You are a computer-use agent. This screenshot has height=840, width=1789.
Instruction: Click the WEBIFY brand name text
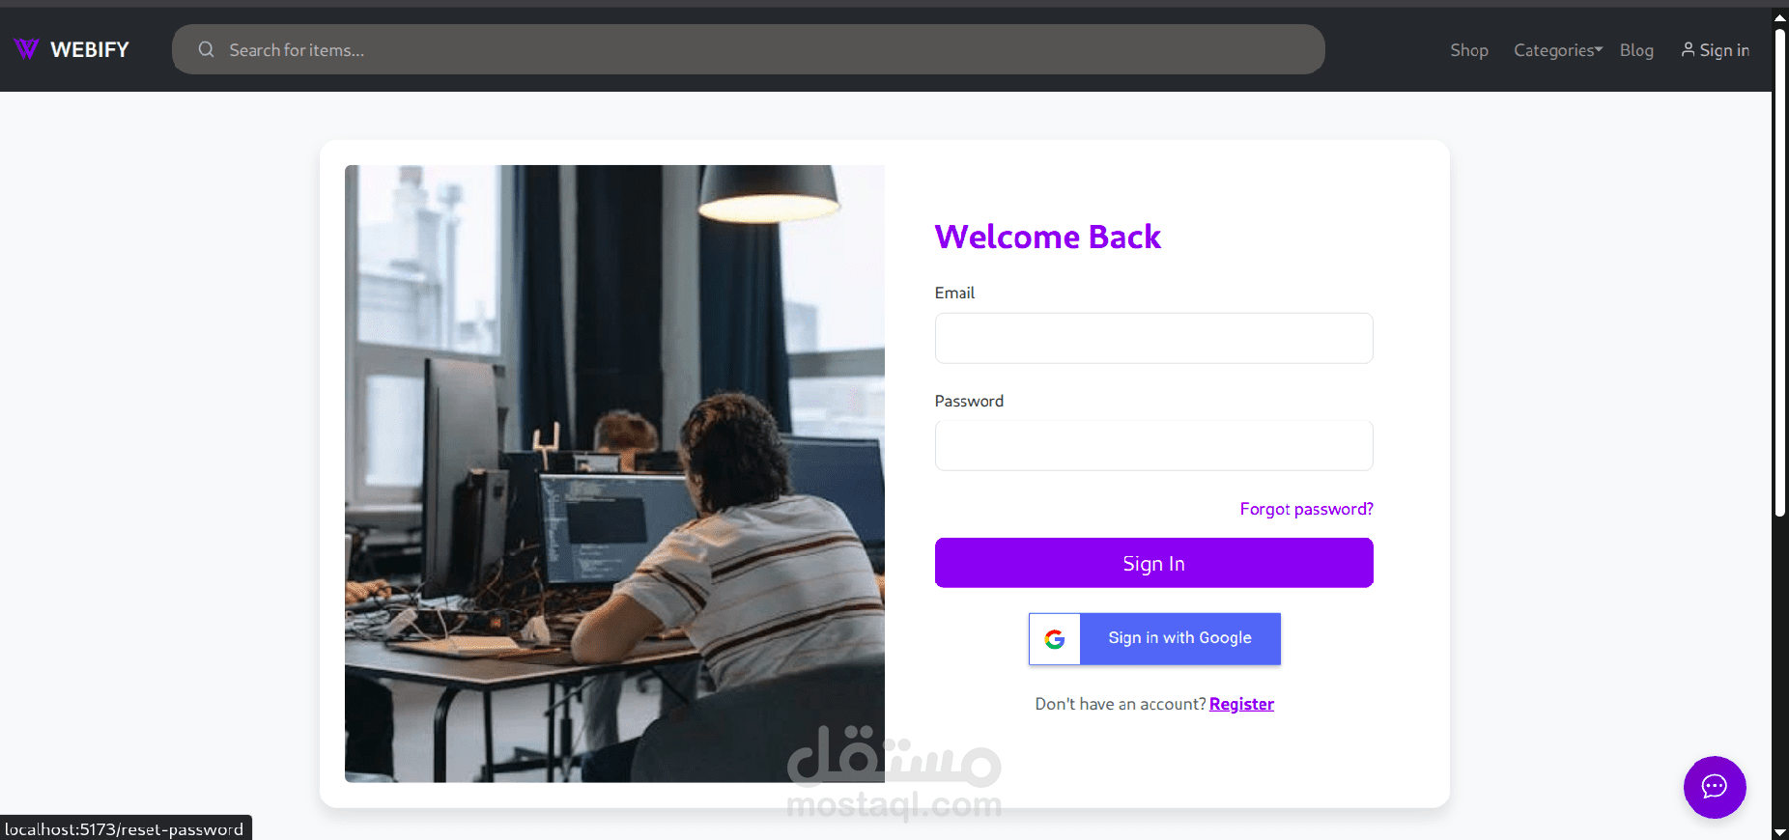coord(90,50)
